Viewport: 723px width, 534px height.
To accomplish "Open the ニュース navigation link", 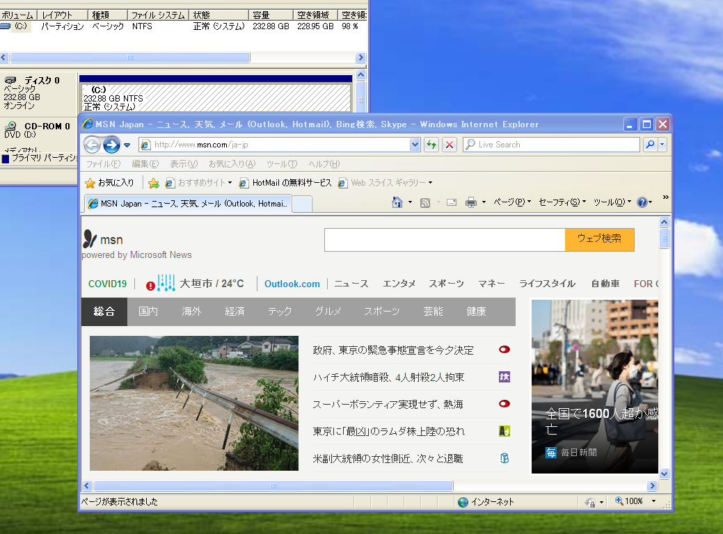I will (351, 284).
